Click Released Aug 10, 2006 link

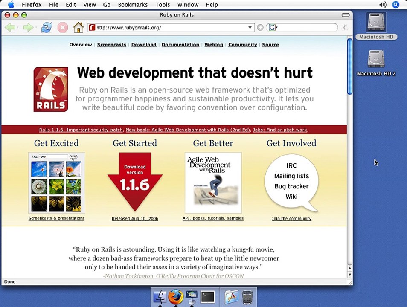135,218
